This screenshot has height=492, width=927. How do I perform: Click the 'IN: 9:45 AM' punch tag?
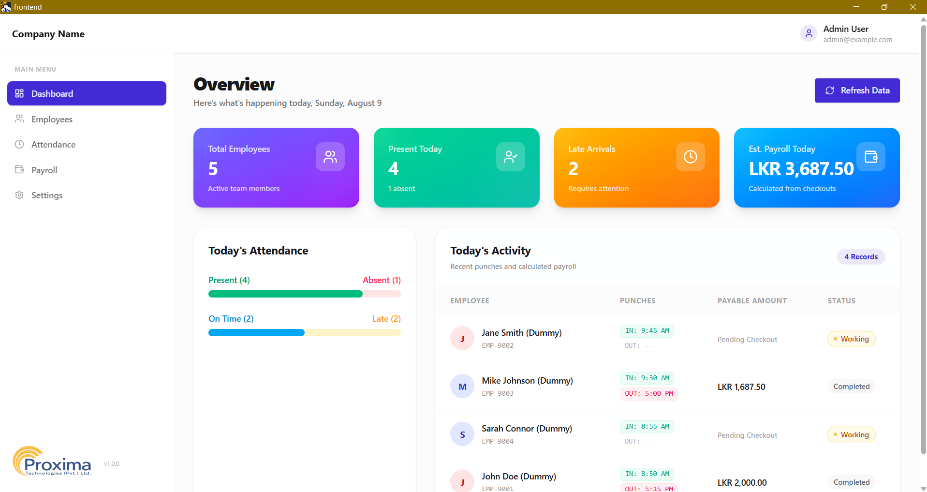[647, 330]
